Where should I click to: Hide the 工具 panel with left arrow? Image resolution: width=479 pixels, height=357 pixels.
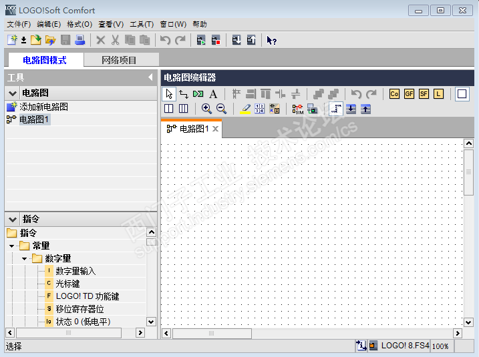[x=150, y=77]
